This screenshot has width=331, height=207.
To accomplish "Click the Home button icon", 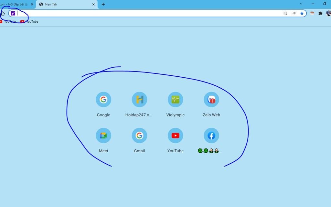I will pyautogui.click(x=3, y=13).
